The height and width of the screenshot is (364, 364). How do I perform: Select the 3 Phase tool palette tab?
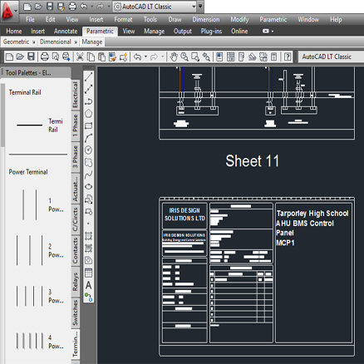point(76,157)
